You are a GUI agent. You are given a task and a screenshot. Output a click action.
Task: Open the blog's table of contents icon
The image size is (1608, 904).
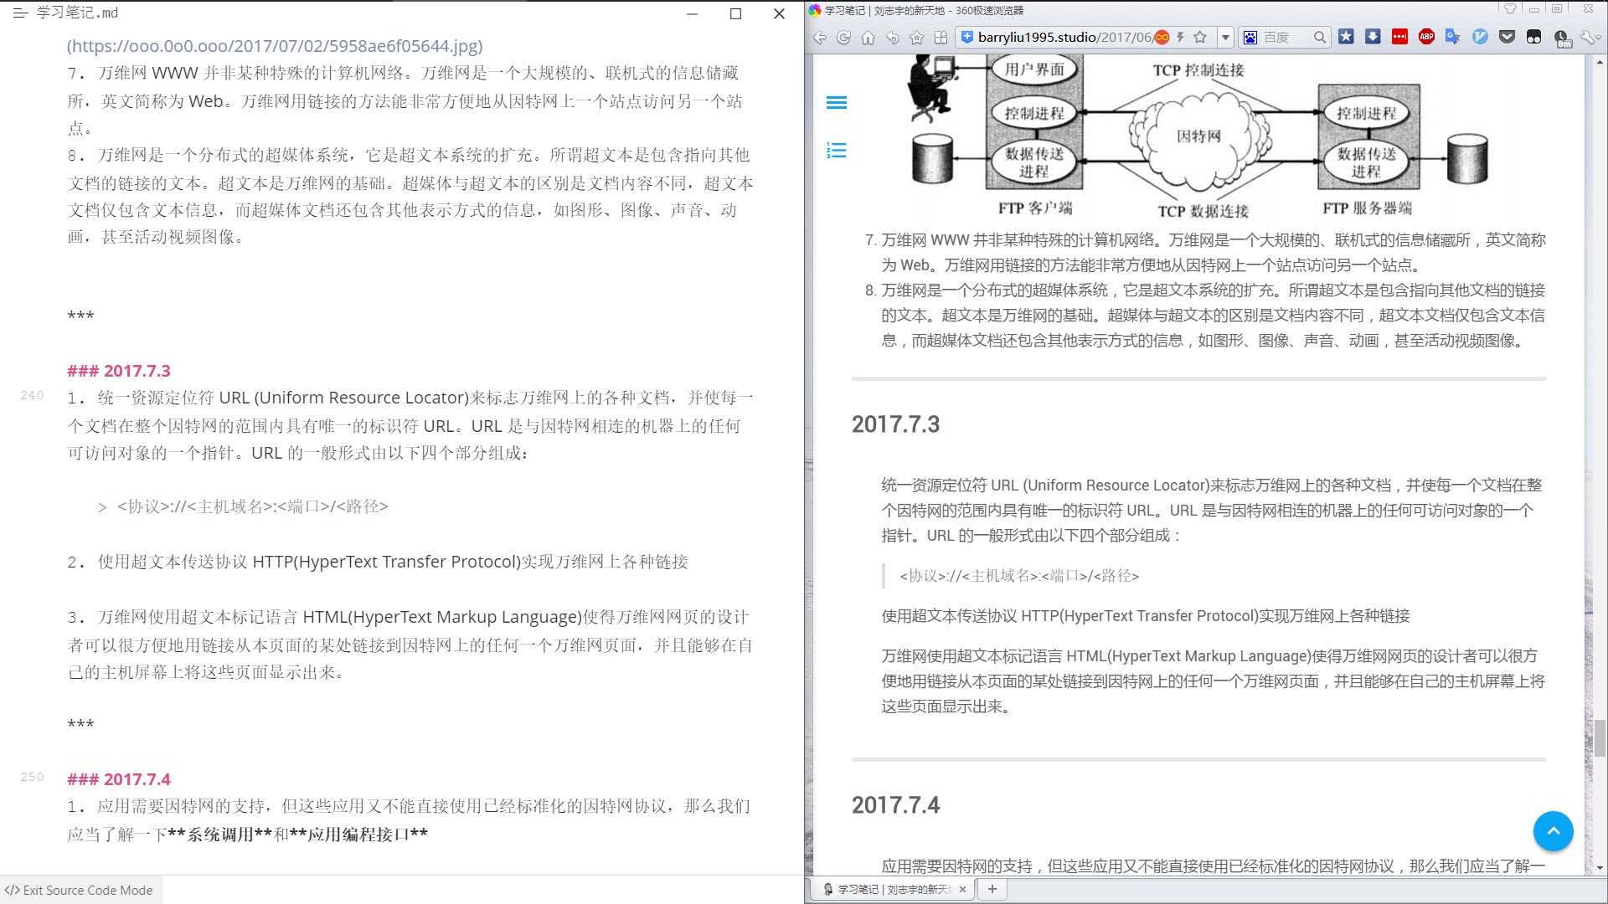837,151
